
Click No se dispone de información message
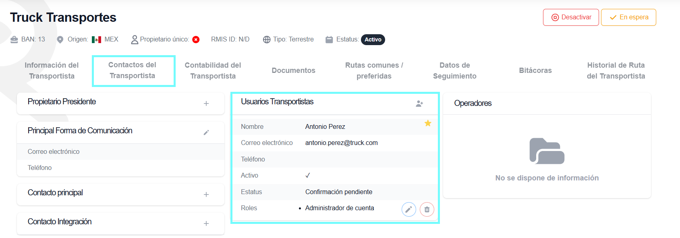[547, 178]
